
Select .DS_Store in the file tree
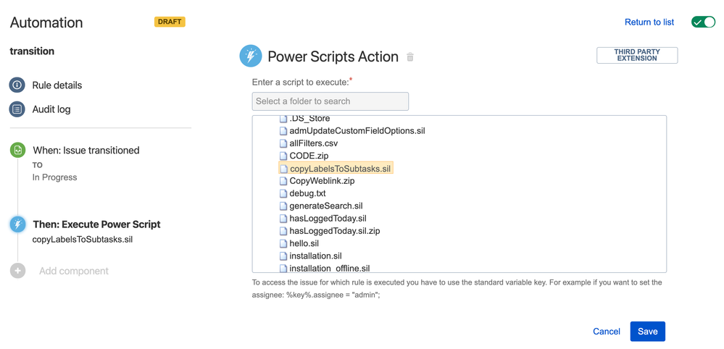point(309,119)
